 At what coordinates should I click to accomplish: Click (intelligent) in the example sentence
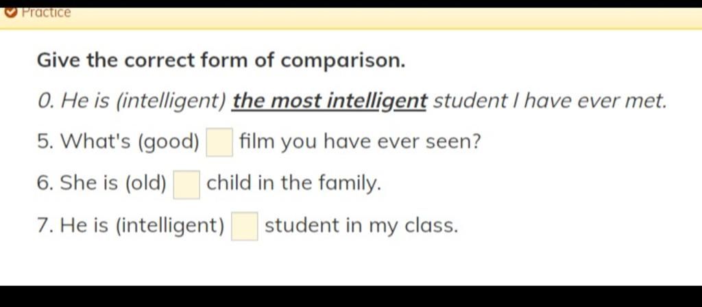(x=171, y=101)
